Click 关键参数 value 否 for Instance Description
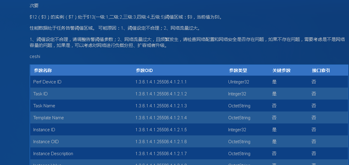The height and width of the screenshot is (165, 349). click(274, 154)
